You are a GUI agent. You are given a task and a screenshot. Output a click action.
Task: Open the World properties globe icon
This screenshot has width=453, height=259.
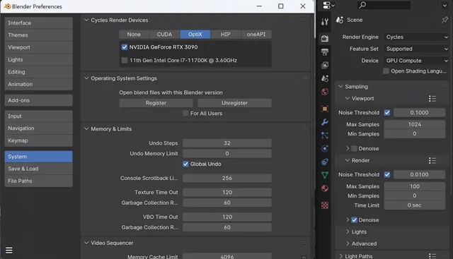(325, 92)
